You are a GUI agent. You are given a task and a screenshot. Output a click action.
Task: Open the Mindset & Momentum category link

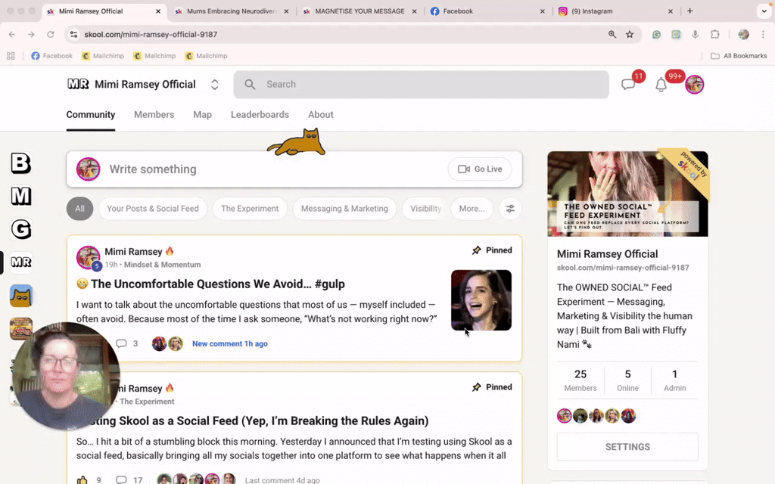(162, 265)
